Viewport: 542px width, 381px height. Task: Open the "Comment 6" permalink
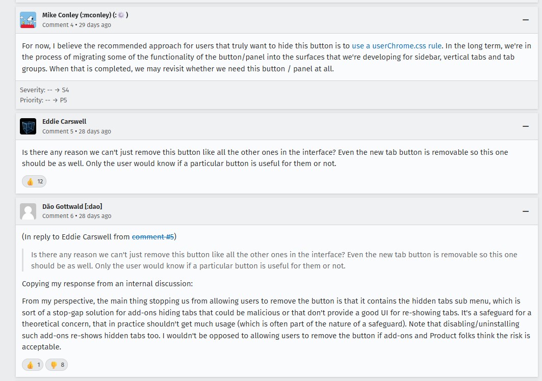point(58,216)
